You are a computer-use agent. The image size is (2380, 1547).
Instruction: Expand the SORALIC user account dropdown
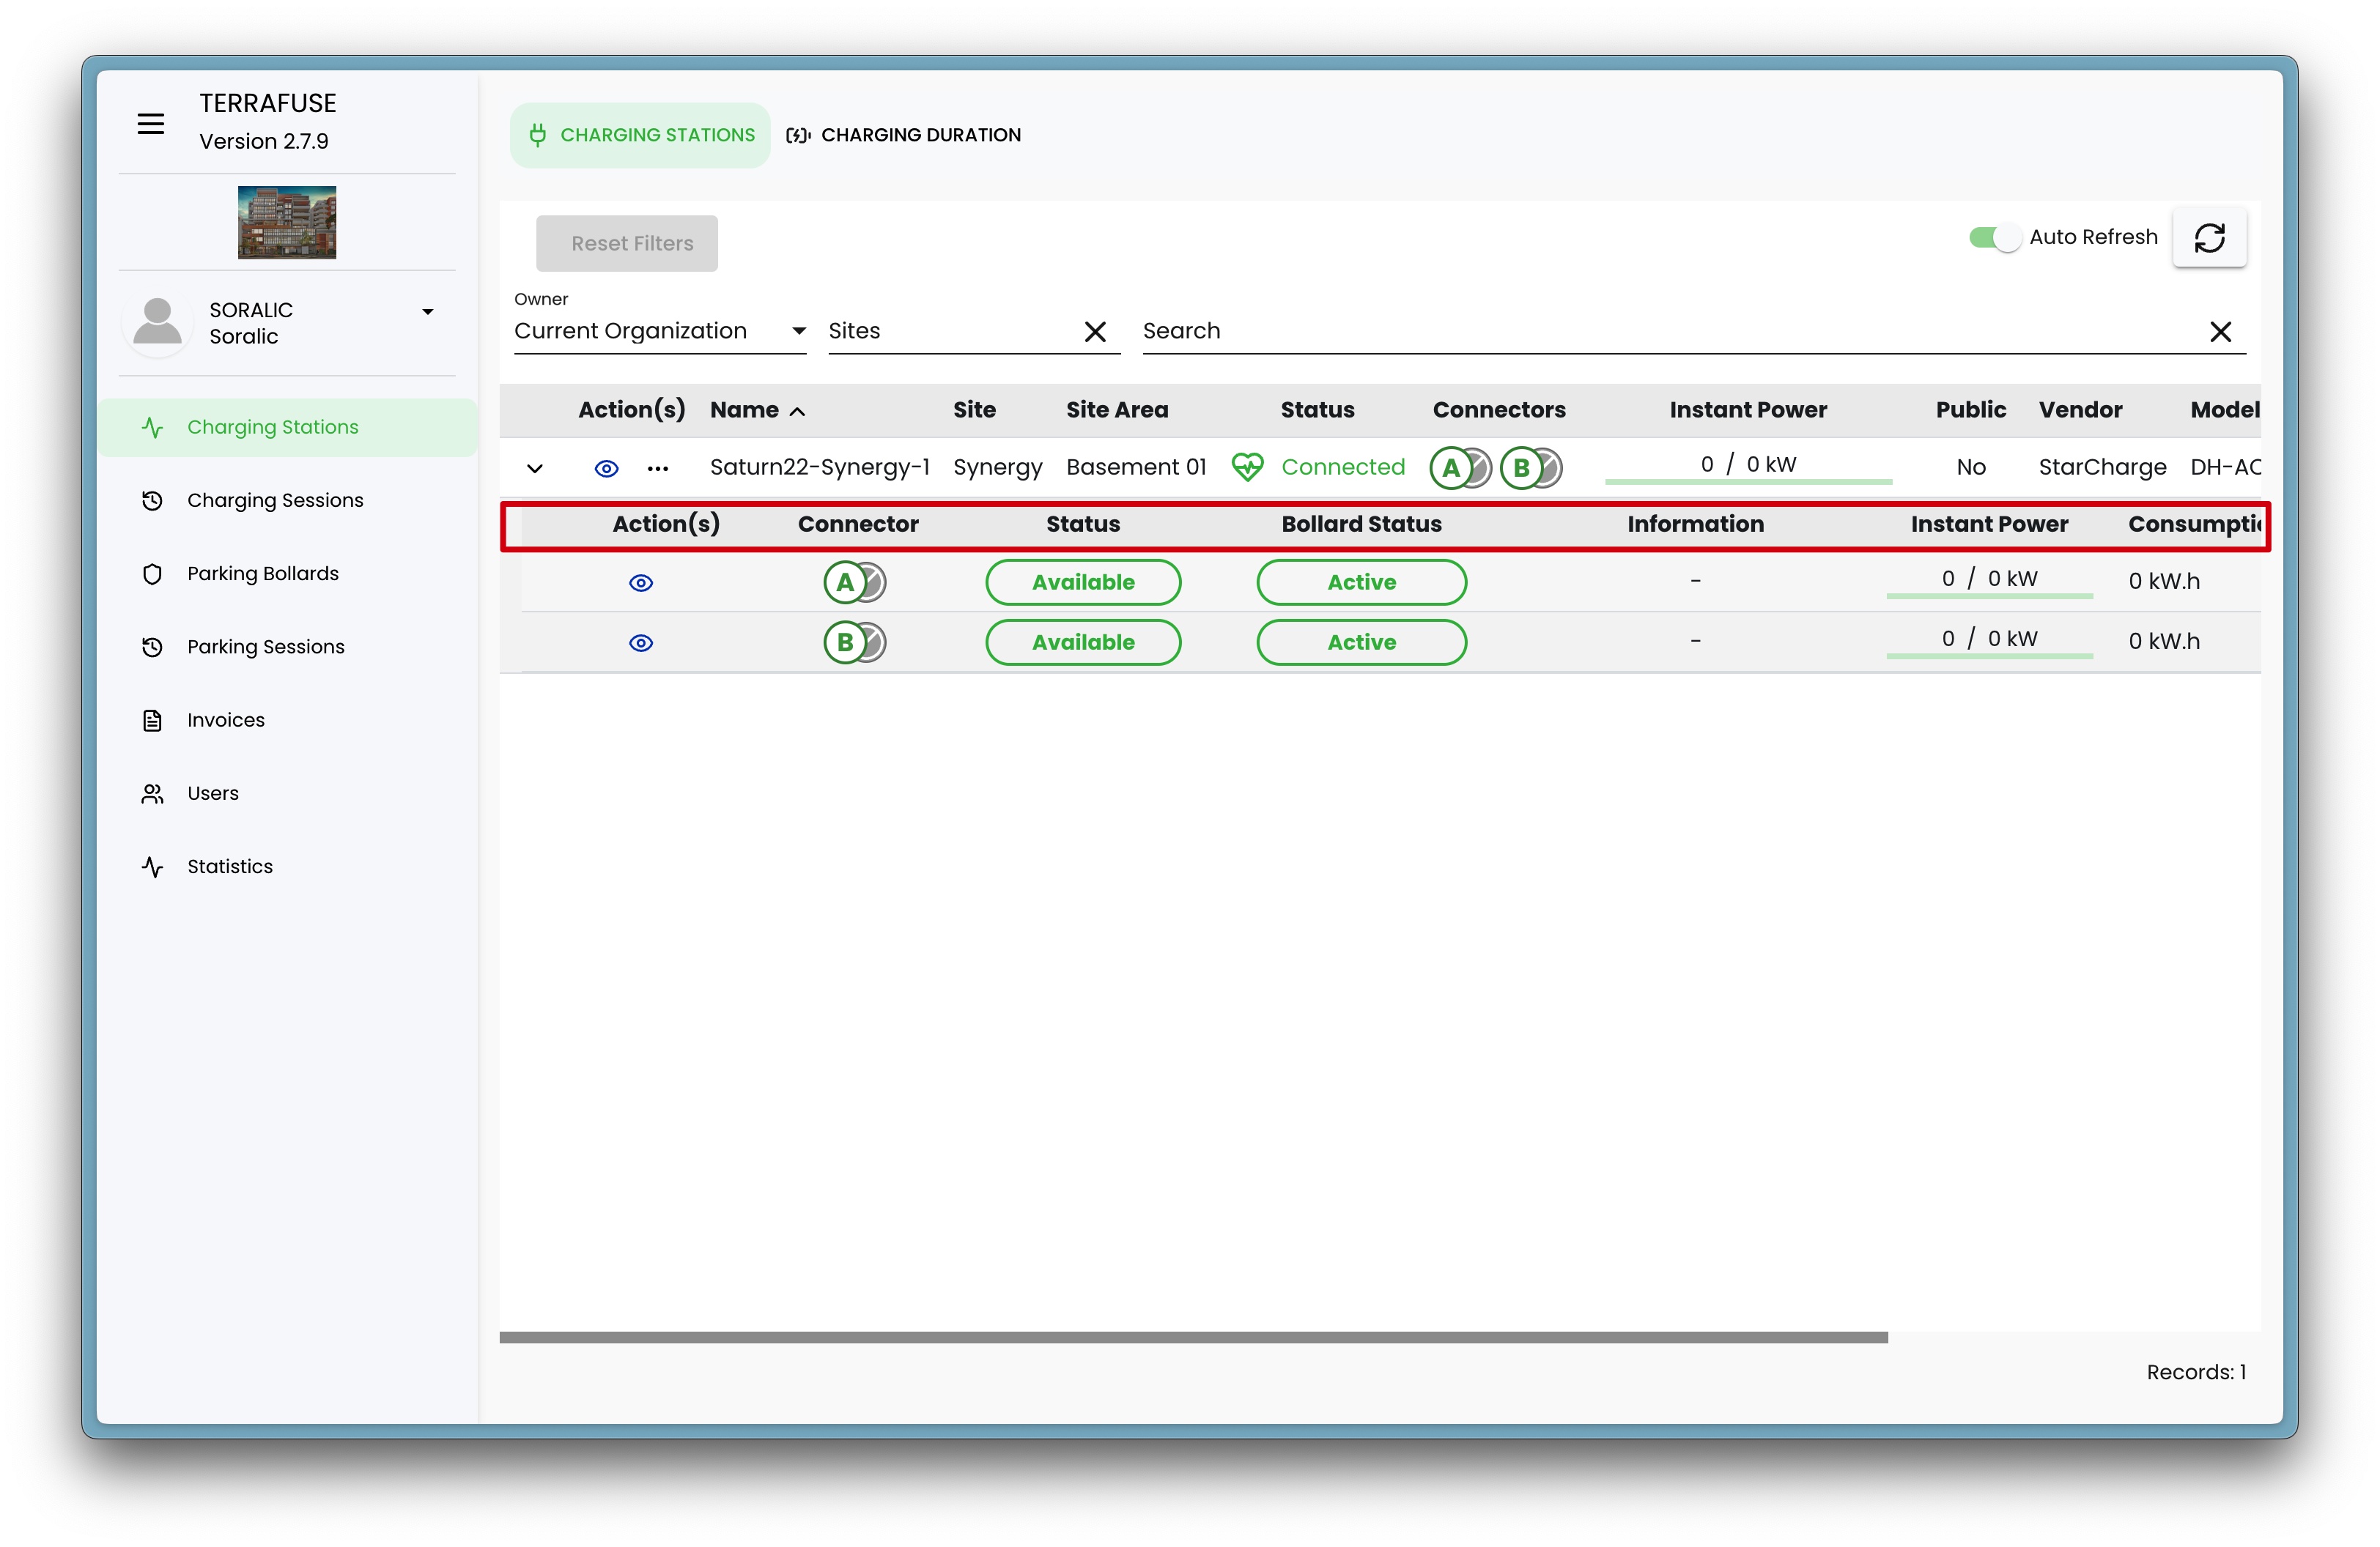(x=428, y=312)
